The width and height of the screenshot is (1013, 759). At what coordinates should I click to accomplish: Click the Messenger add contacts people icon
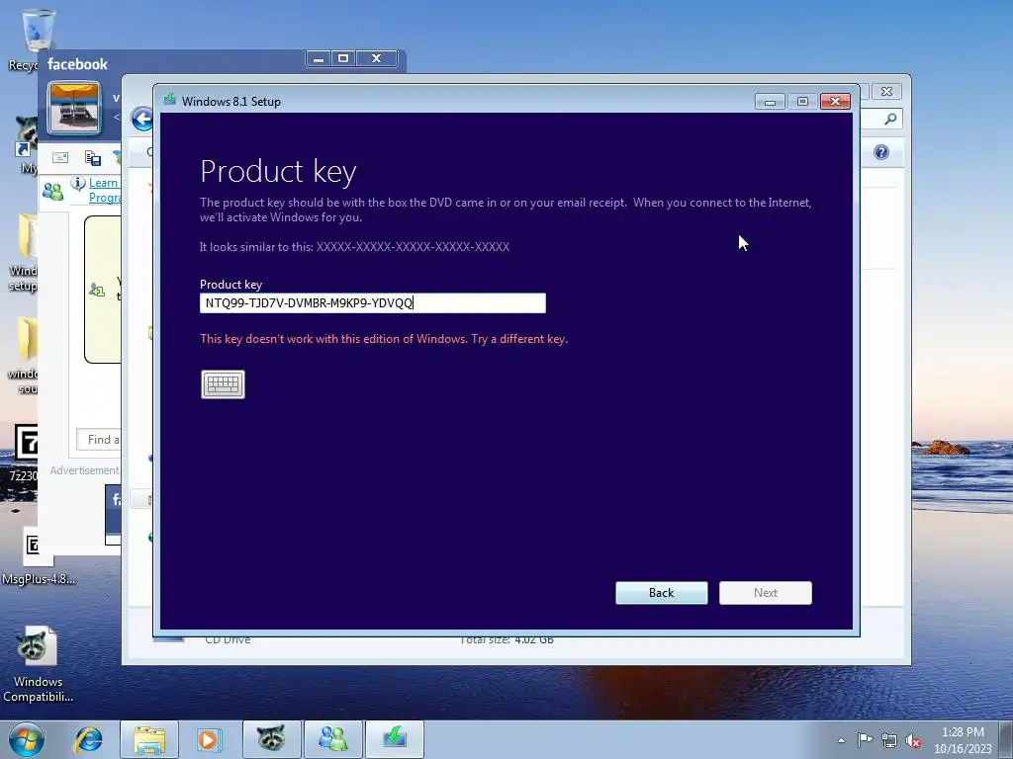[52, 191]
